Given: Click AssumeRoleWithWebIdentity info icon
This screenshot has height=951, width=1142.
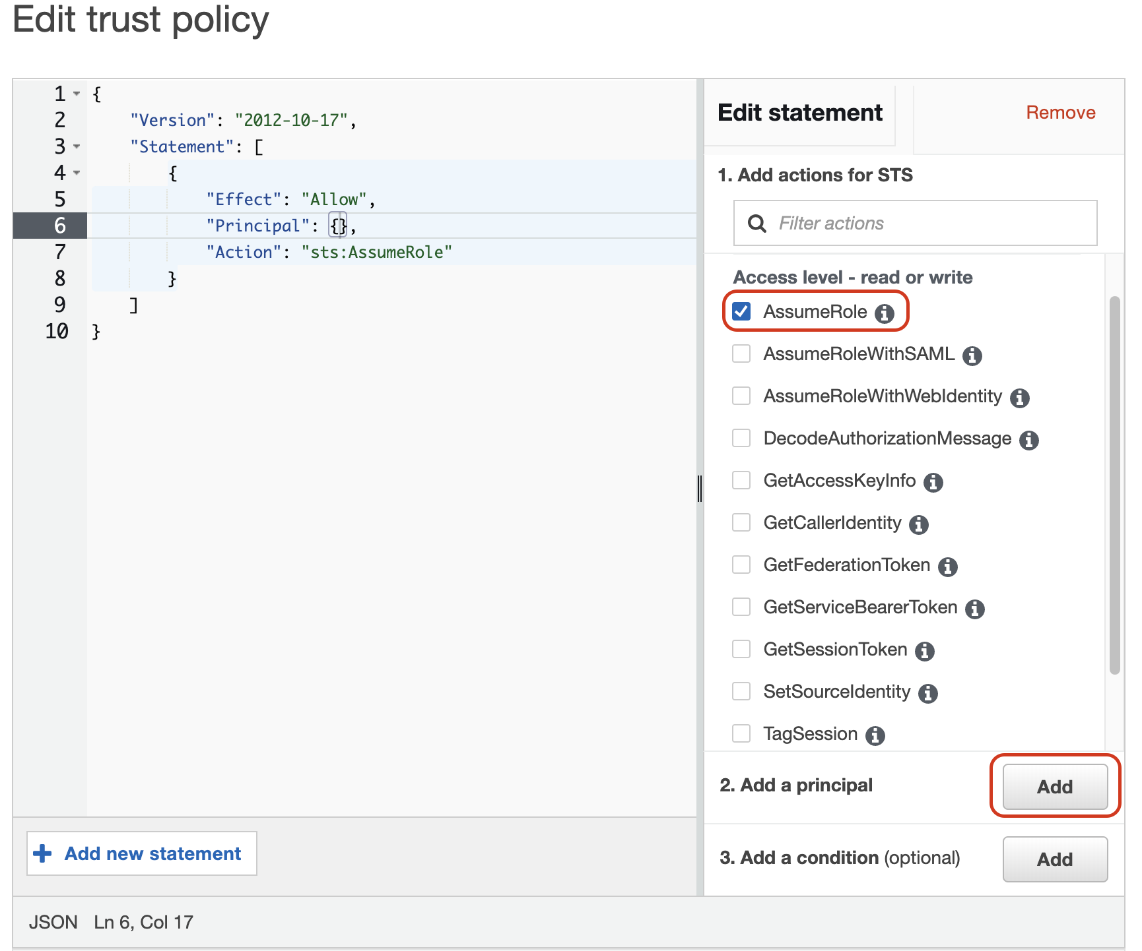Looking at the screenshot, I should 1019,398.
